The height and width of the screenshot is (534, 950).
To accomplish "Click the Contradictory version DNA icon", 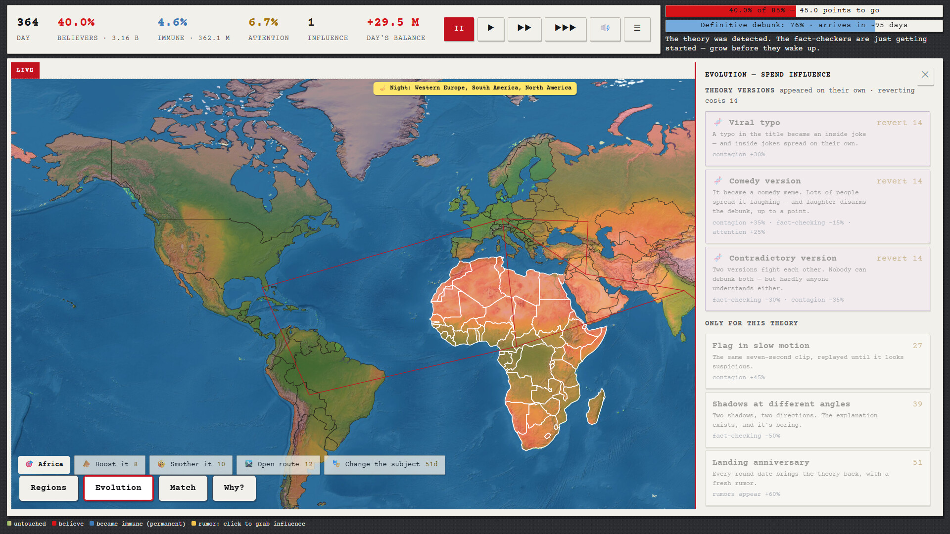I will coord(718,258).
